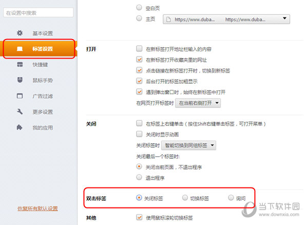The height and width of the screenshot is (225, 308).
Task: Click the 广告过滤 window icon
Action: (20, 96)
